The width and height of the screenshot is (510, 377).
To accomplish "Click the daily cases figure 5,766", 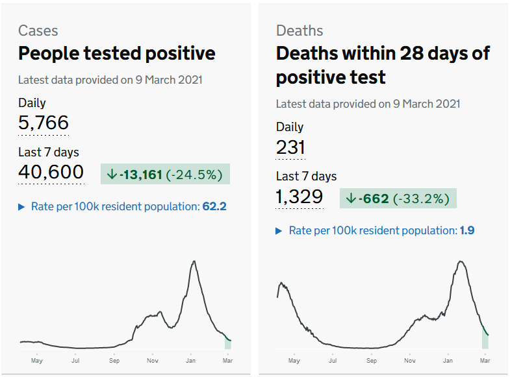I will (x=44, y=123).
